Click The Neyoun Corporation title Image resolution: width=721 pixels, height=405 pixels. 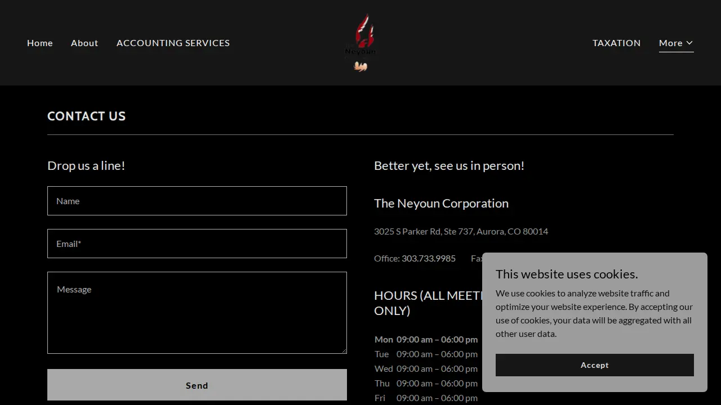[x=441, y=203]
